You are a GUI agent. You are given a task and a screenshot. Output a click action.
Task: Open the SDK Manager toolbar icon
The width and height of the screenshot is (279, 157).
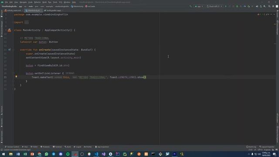click(265, 6)
